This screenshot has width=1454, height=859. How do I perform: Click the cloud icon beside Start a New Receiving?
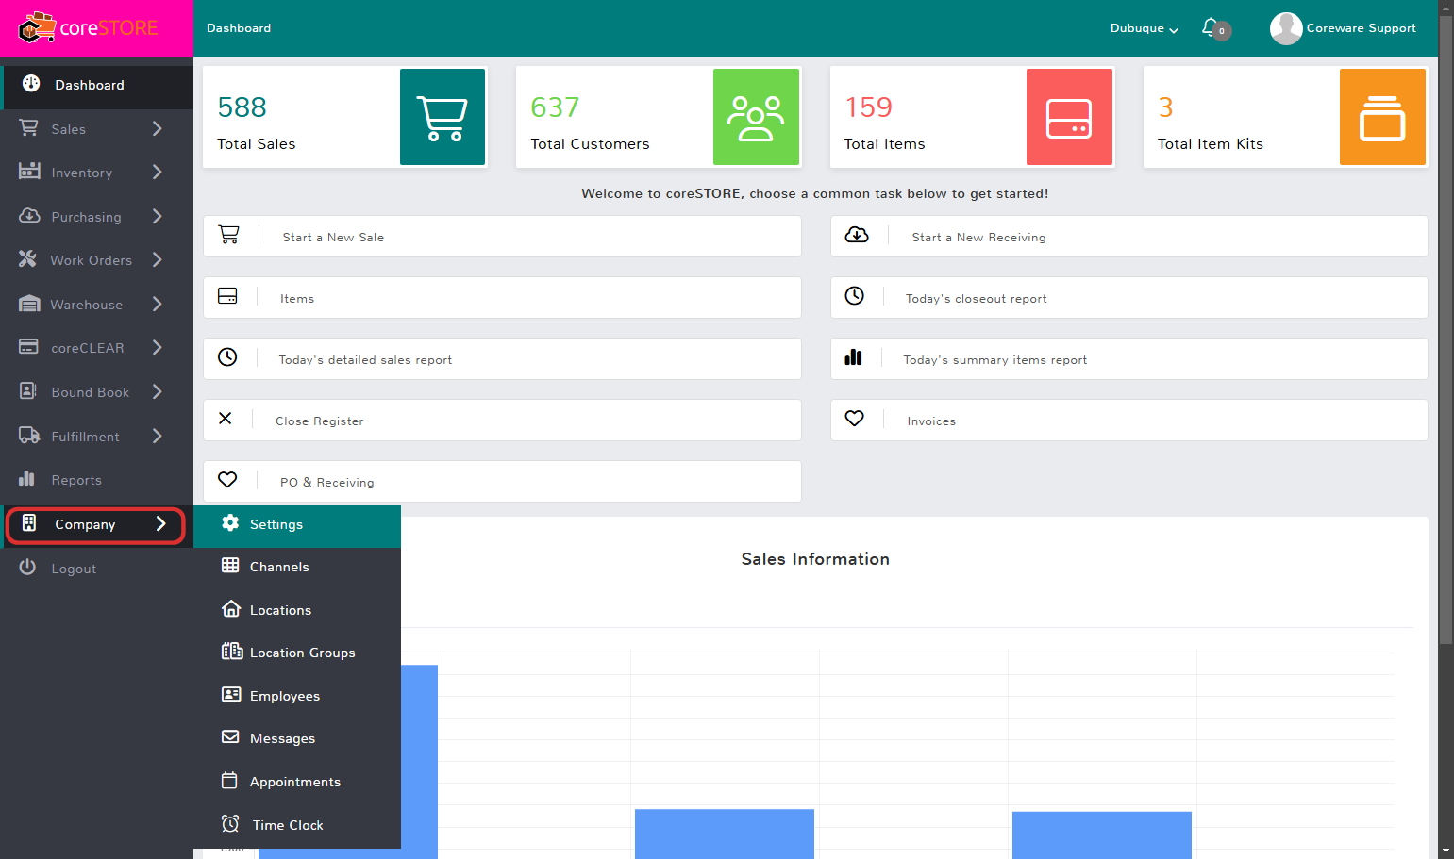click(857, 235)
